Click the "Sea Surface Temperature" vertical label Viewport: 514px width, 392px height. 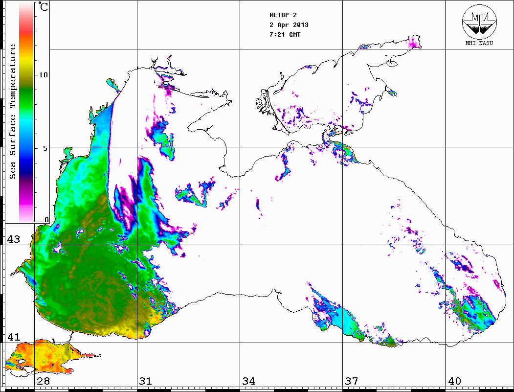pos(12,112)
